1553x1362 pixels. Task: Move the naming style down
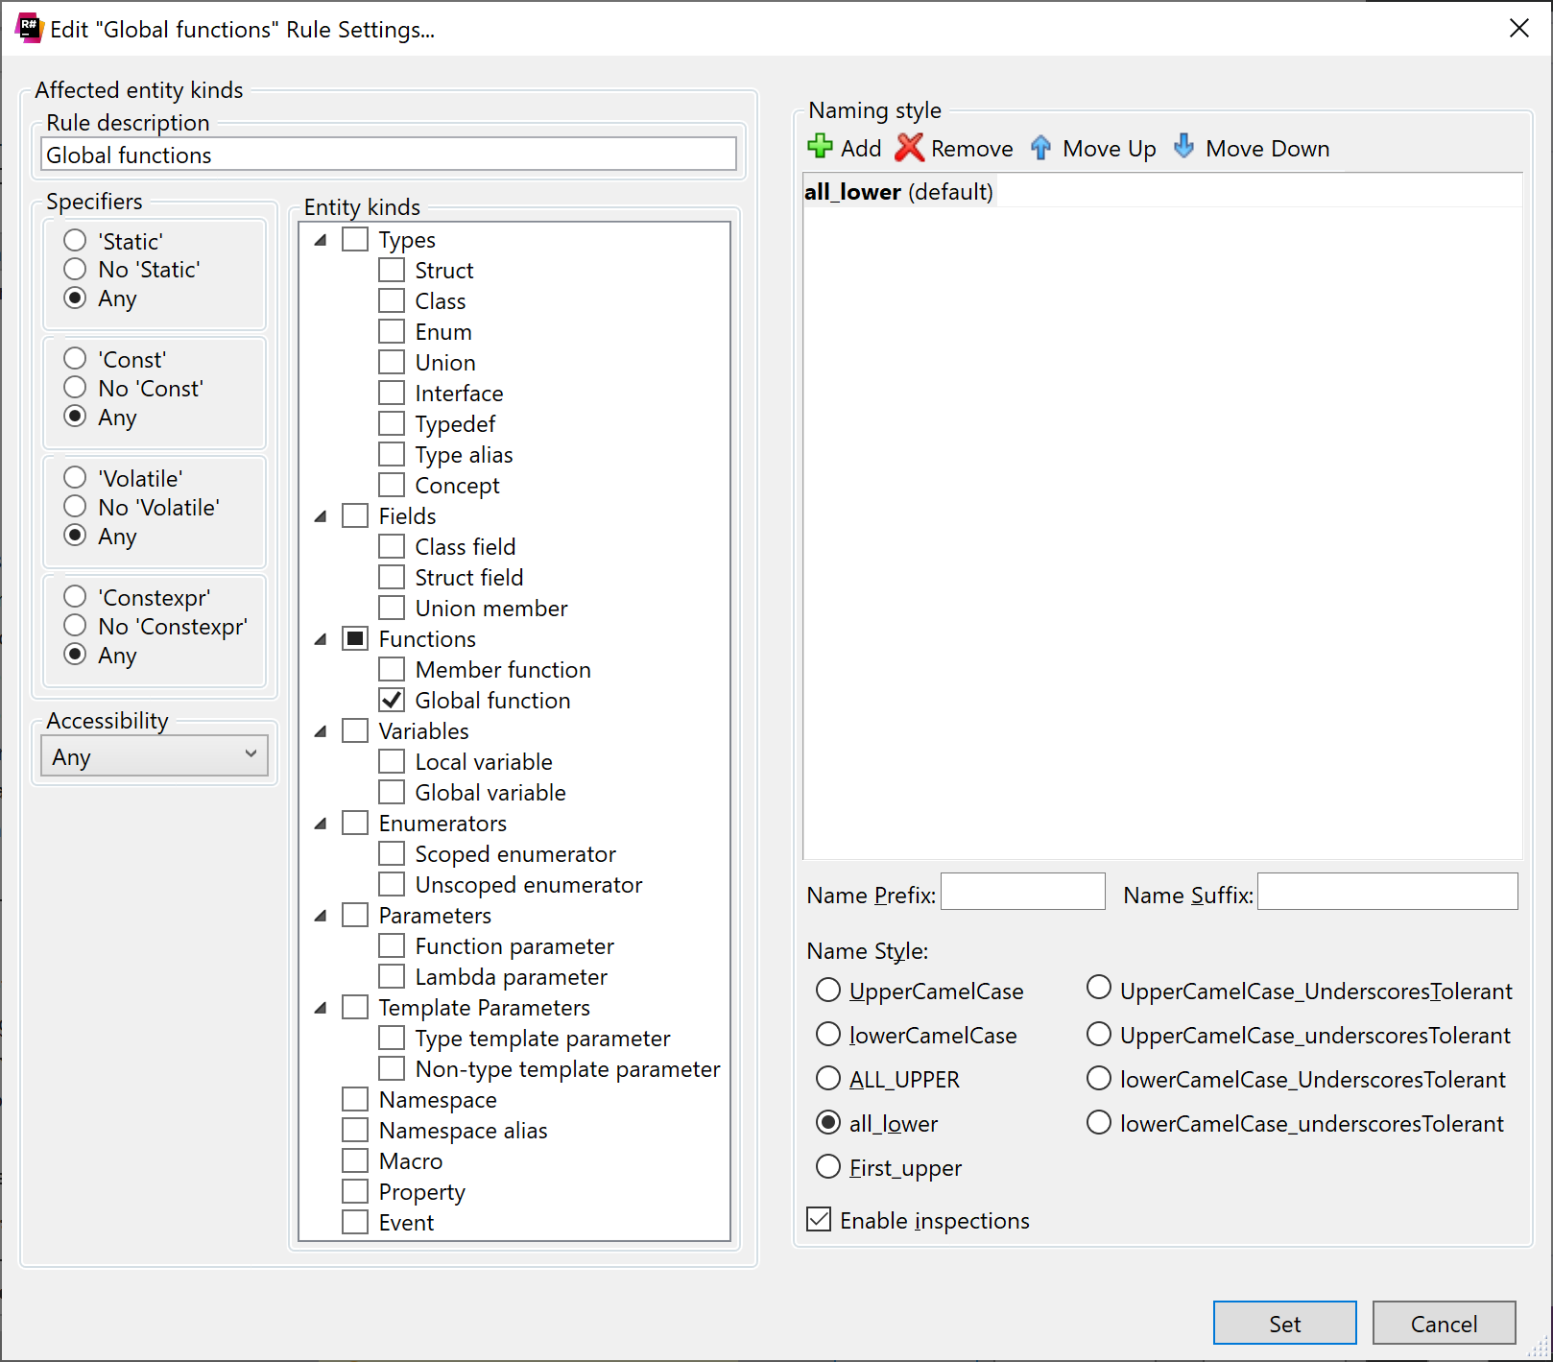pos(1250,148)
